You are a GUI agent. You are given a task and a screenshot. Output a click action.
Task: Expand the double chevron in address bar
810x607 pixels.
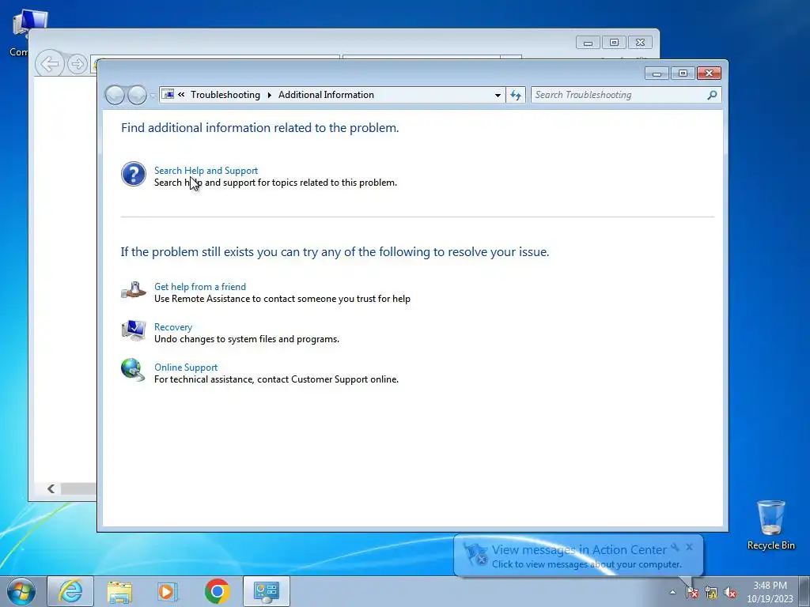click(181, 95)
